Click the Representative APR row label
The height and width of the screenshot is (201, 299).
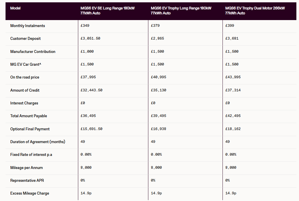tap(27, 180)
